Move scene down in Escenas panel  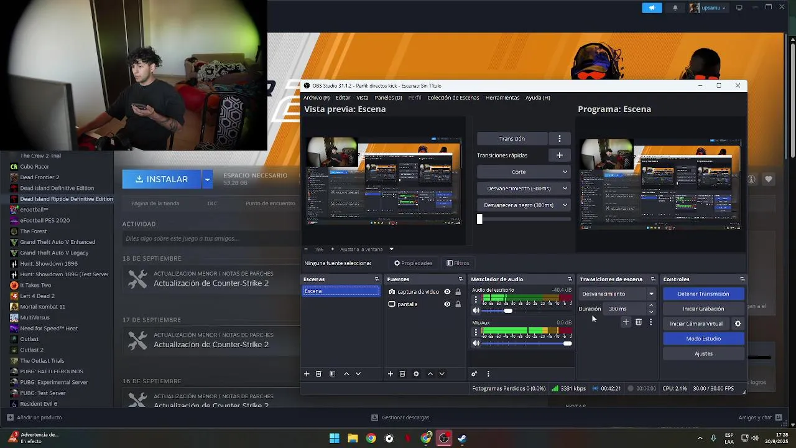click(x=358, y=374)
